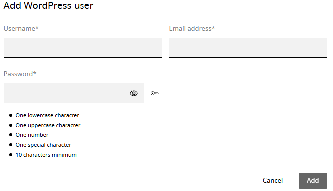The width and height of the screenshot is (333, 191).
Task: Select the 'One special character' requirement
Action: [43, 145]
